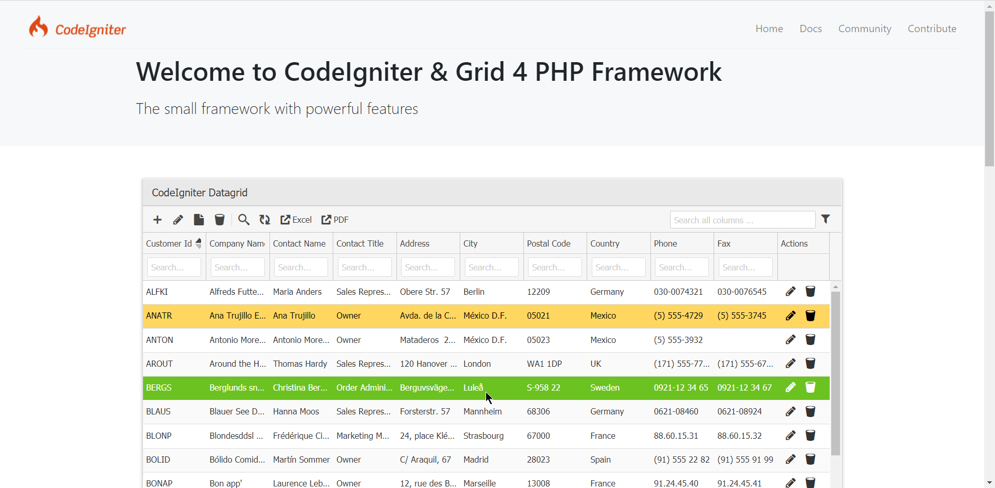Delete the BERGS row using trash icon
This screenshot has width=995, height=488.
[811, 387]
